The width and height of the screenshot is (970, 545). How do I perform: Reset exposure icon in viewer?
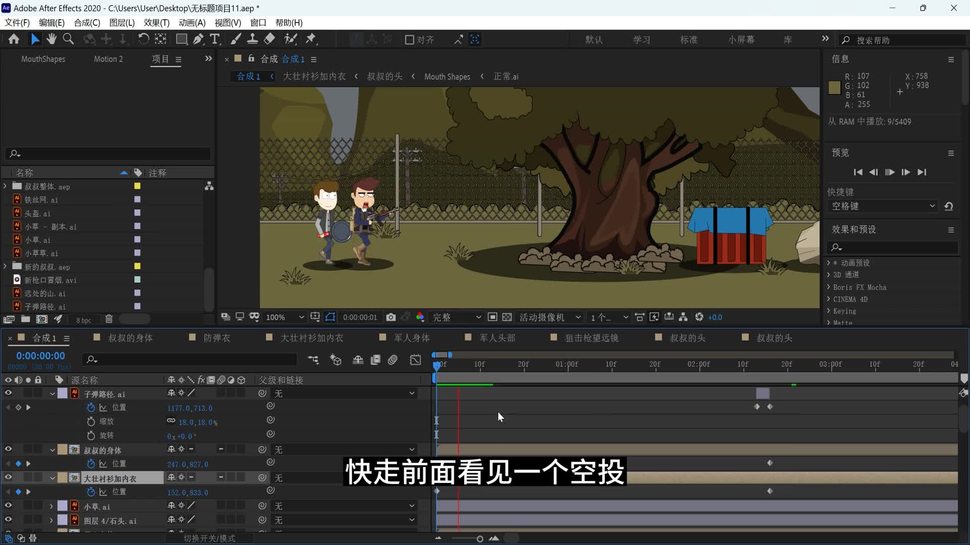tap(699, 317)
